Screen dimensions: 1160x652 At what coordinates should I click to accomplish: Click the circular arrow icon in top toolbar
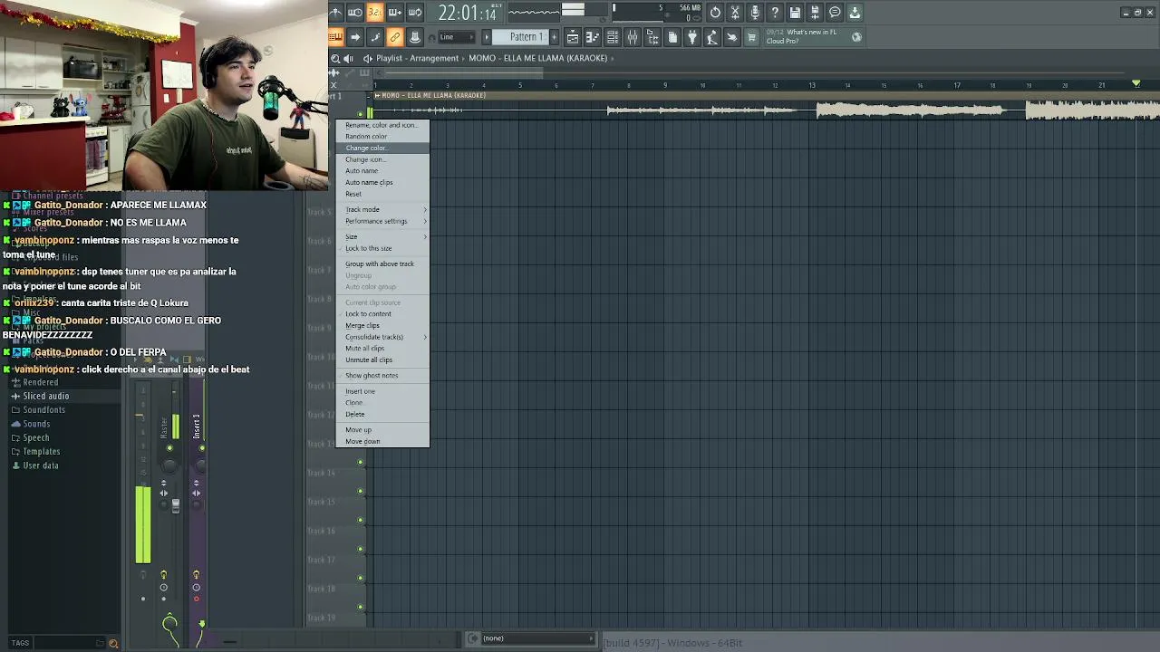715,13
